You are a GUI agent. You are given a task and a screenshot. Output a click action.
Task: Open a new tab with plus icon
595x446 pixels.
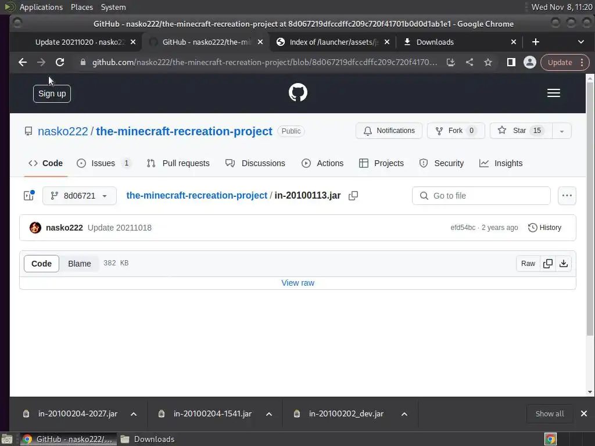tap(535, 42)
